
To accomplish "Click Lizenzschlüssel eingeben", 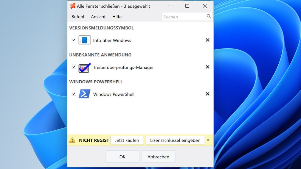I will click(175, 140).
